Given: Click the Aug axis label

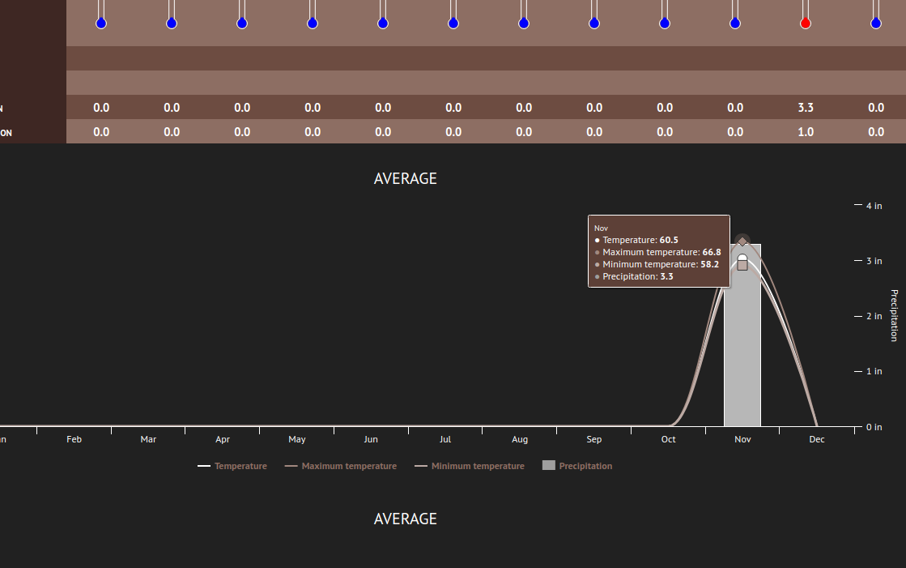Looking at the screenshot, I should [520, 440].
